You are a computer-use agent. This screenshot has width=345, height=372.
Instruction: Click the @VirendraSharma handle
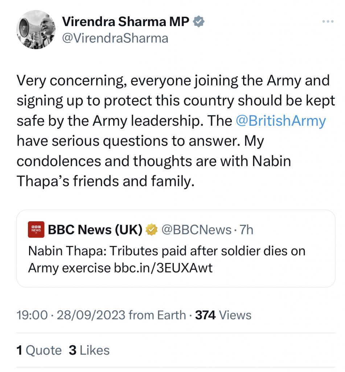click(115, 38)
